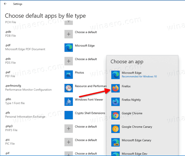185x156 pixels.
Task: Click the PHP3 File description
Action: (11, 130)
